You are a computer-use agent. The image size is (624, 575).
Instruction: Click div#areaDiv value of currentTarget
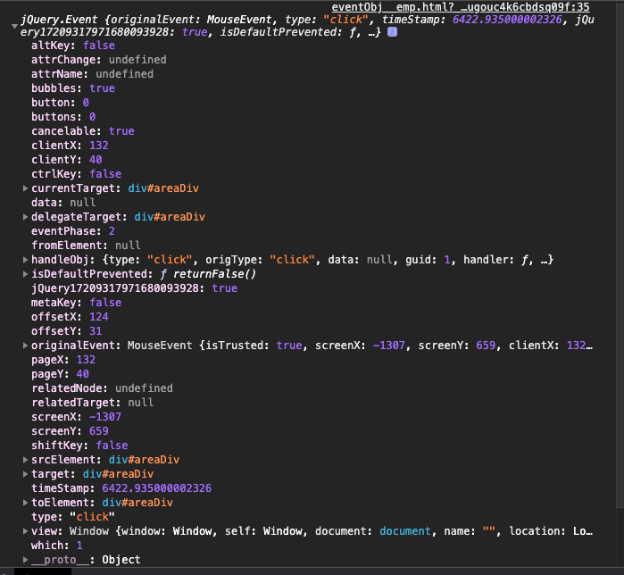pyautogui.click(x=163, y=188)
